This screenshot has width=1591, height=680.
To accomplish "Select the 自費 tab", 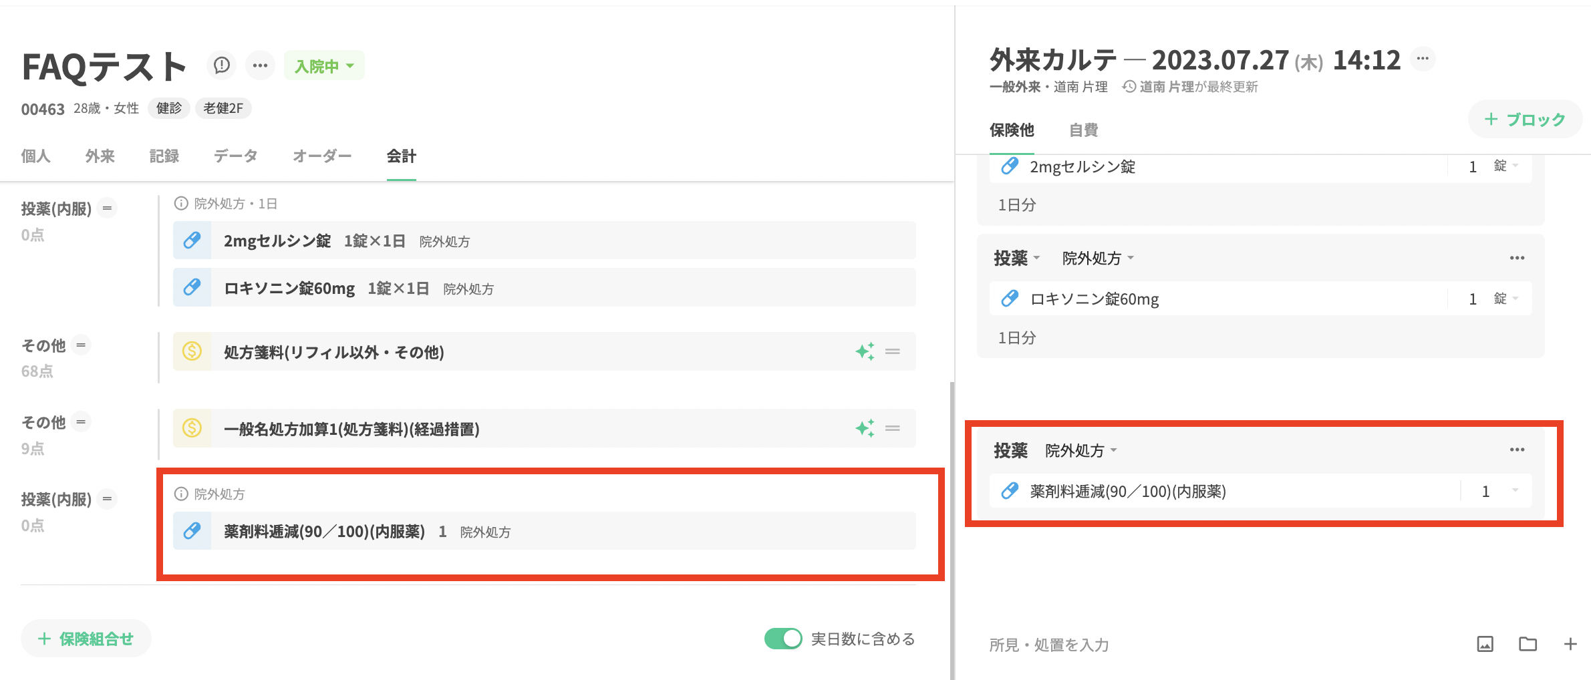I will (x=1083, y=130).
